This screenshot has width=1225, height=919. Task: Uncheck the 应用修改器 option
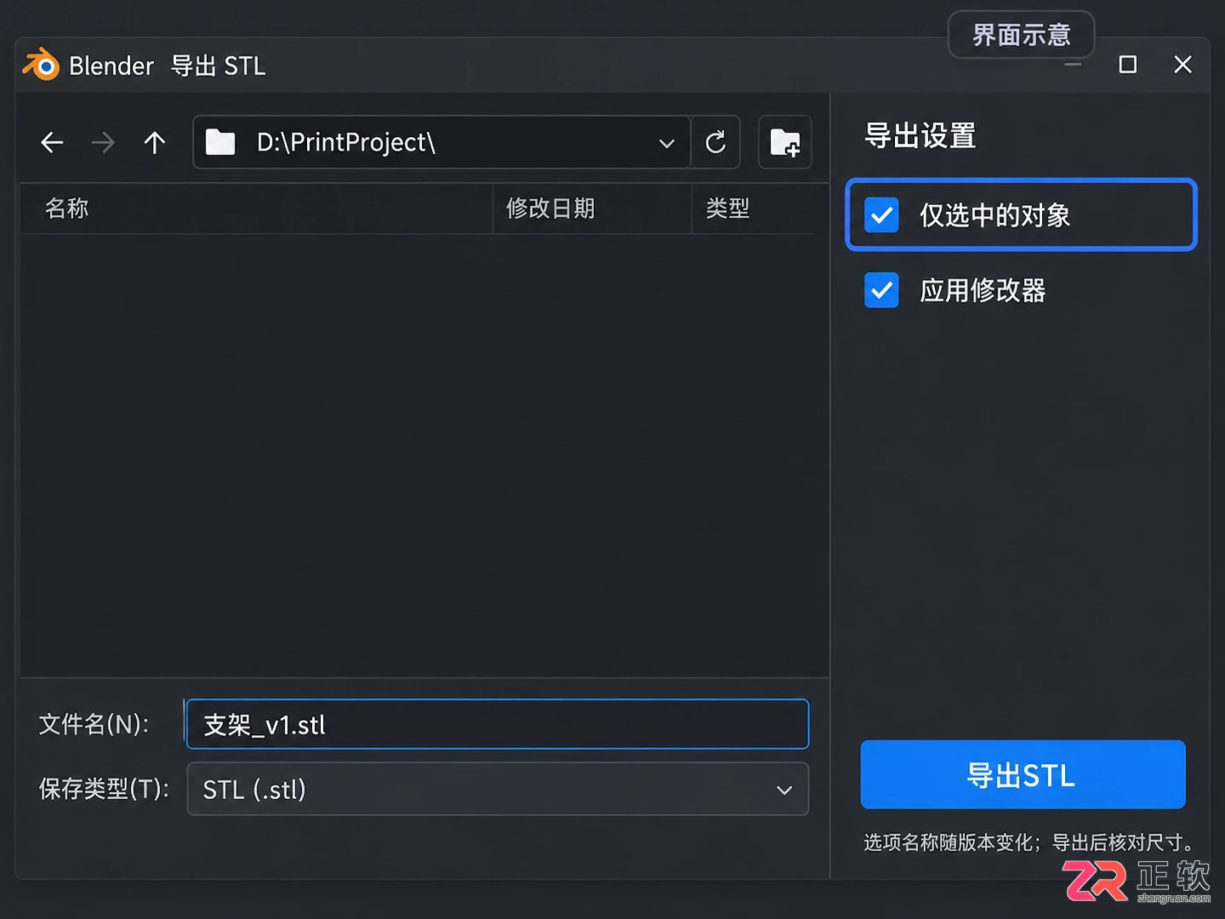[x=881, y=290]
